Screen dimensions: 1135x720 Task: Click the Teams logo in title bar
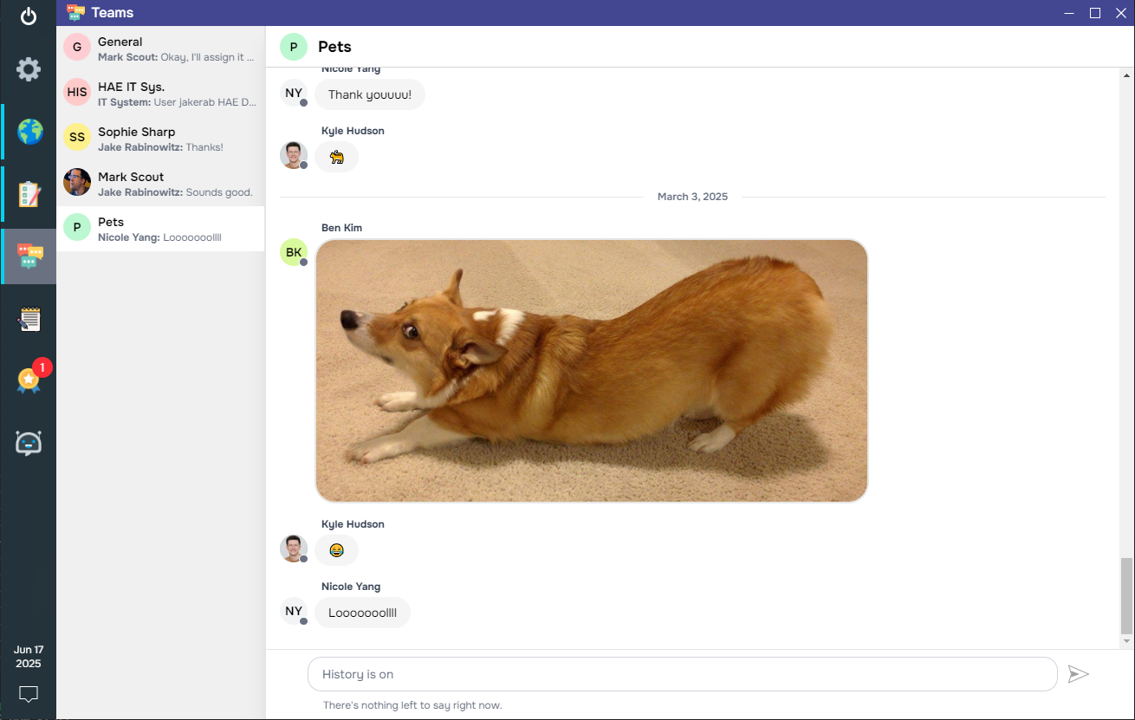click(75, 13)
